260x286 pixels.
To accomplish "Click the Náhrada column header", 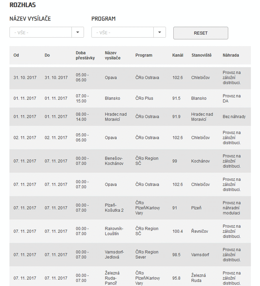I will [x=231, y=55].
